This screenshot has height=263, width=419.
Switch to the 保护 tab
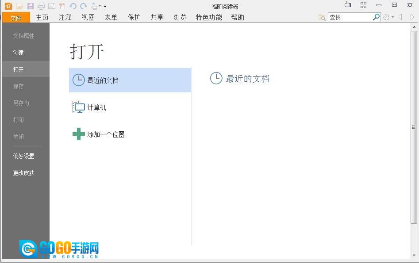134,17
